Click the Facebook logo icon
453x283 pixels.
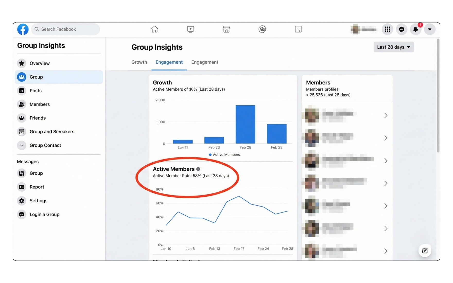click(x=23, y=29)
